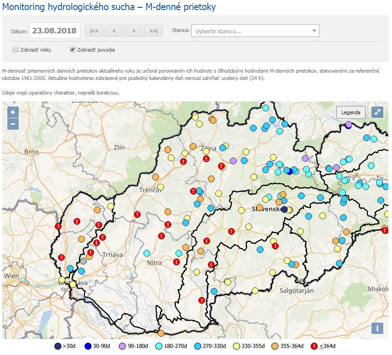392x355 pixels.
Task: Go to previous day
Action: 114,31
